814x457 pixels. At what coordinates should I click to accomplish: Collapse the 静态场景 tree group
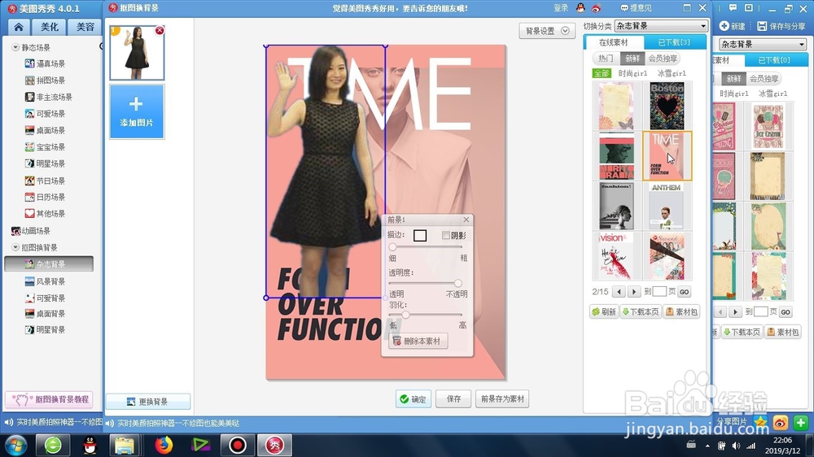pyautogui.click(x=15, y=47)
